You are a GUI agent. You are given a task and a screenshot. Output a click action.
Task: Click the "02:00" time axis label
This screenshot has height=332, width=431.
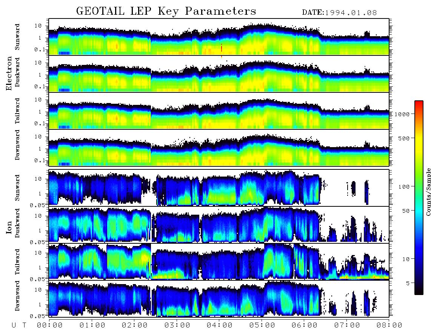pos(135,325)
